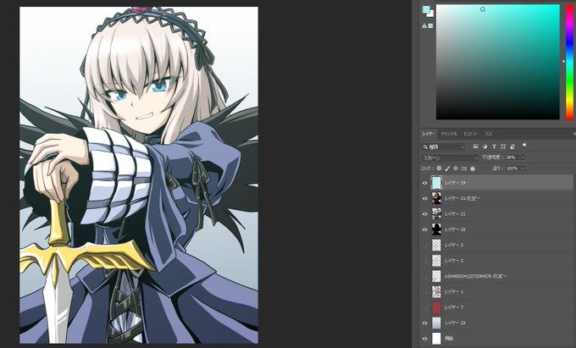Select the layer name レイヤー 7
576x348 pixels.
[x=454, y=307]
